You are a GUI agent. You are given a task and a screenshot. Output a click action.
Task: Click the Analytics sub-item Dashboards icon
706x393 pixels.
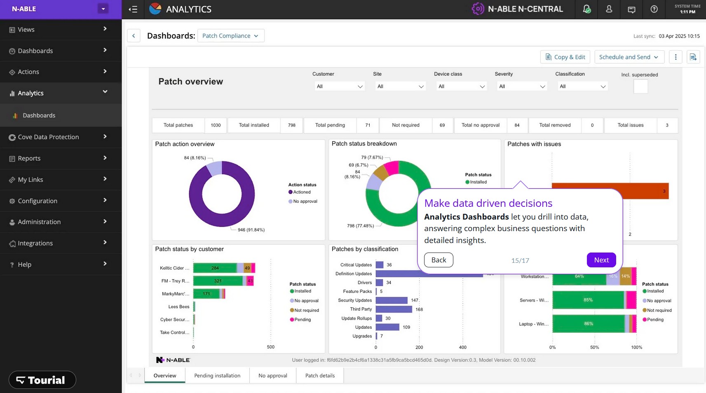[15, 116]
